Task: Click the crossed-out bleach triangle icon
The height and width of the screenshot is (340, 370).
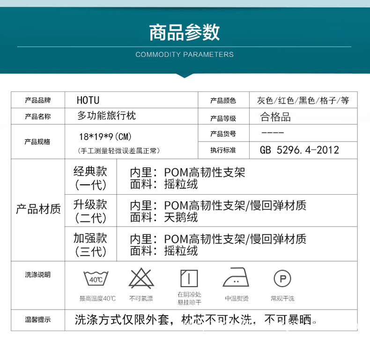Action: click(141, 279)
